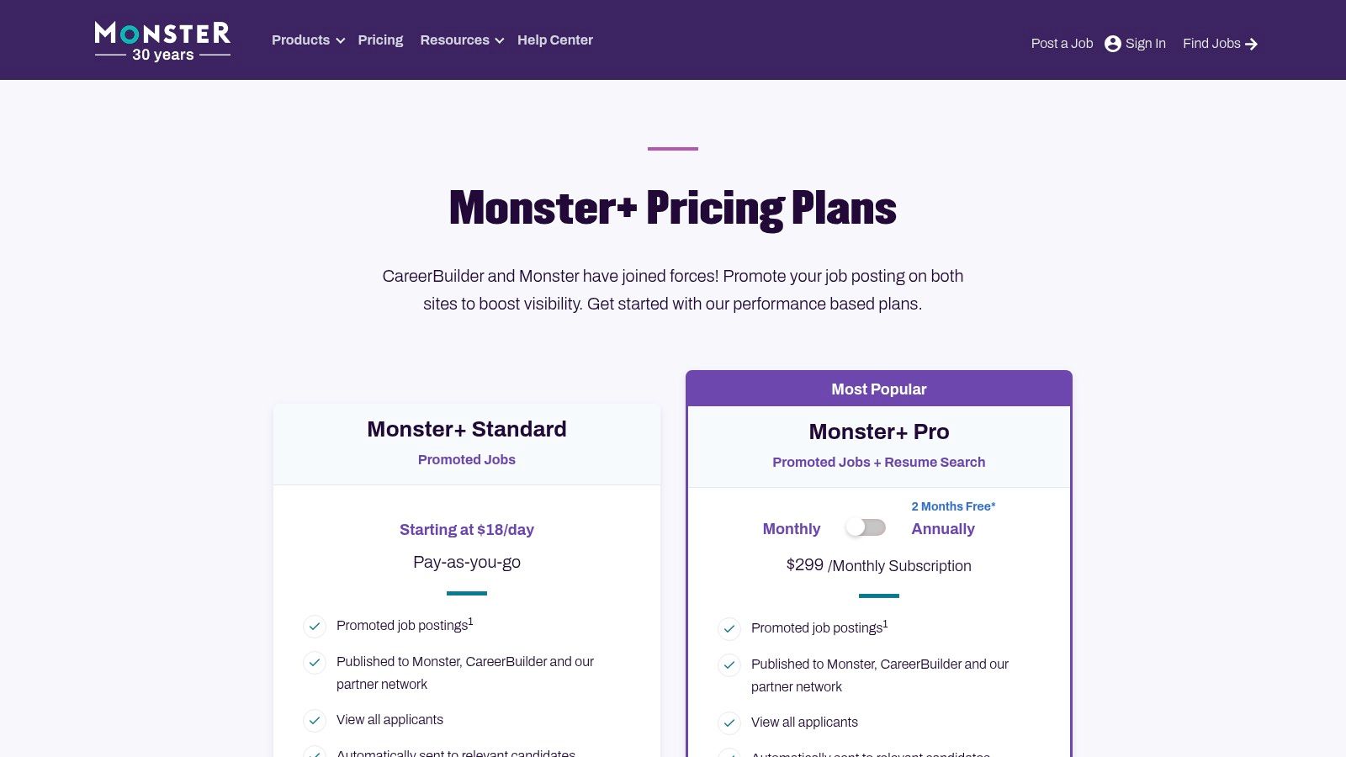Click the checkmark beside Pro's View all applicants
This screenshot has height=757, width=1346.
(729, 723)
